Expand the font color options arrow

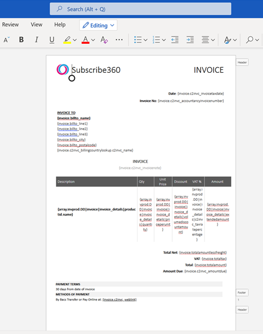pyautogui.click(x=93, y=40)
